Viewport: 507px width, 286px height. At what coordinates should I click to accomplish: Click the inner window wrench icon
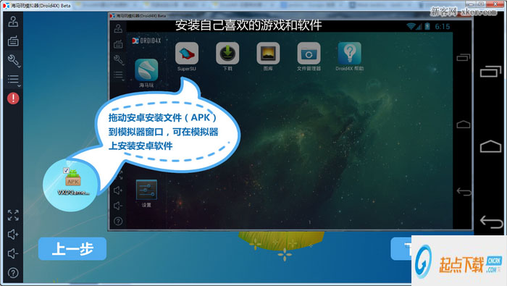pos(118,59)
